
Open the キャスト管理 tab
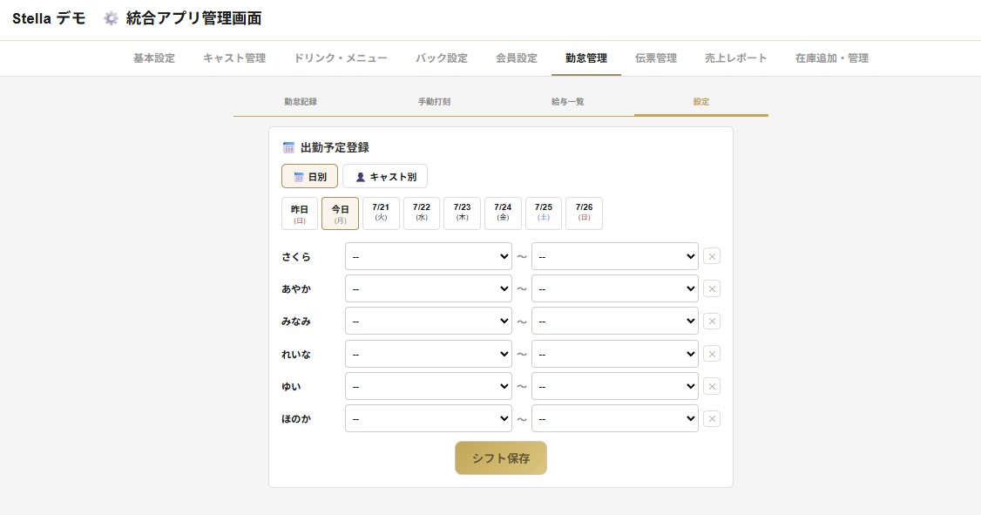[x=234, y=58]
